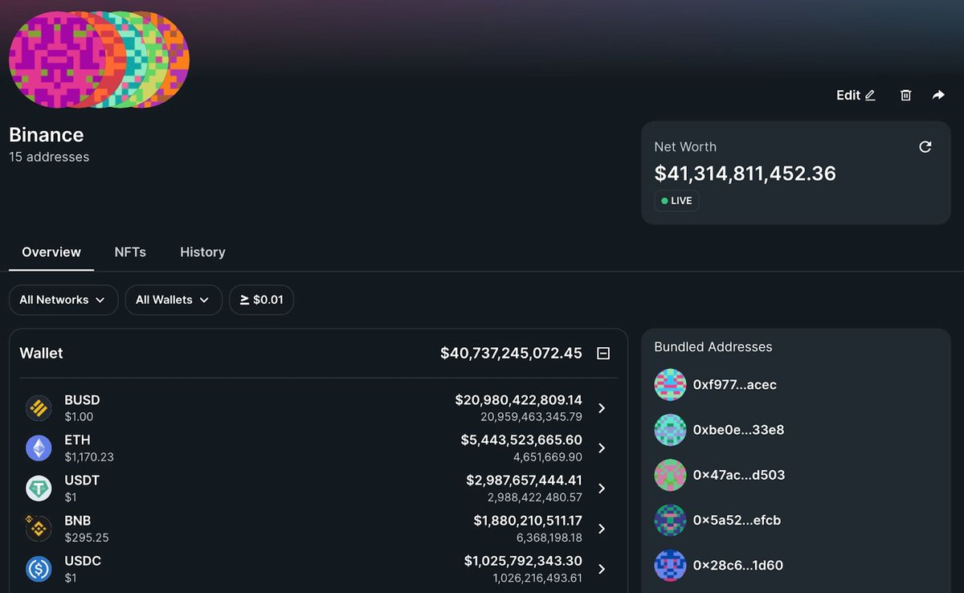The width and height of the screenshot is (964, 593).
Task: Open the minimum value $0.01 filter
Action: point(262,300)
